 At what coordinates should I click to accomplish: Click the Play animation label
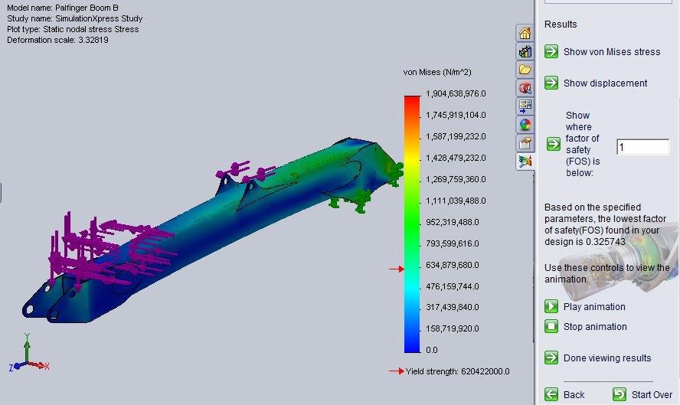[594, 306]
